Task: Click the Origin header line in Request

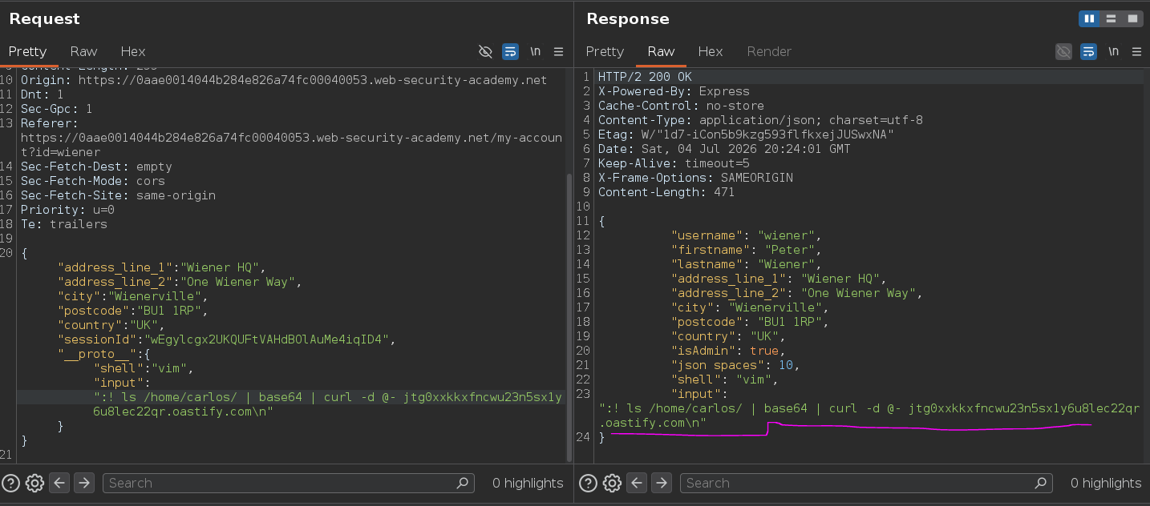Action: pos(284,80)
